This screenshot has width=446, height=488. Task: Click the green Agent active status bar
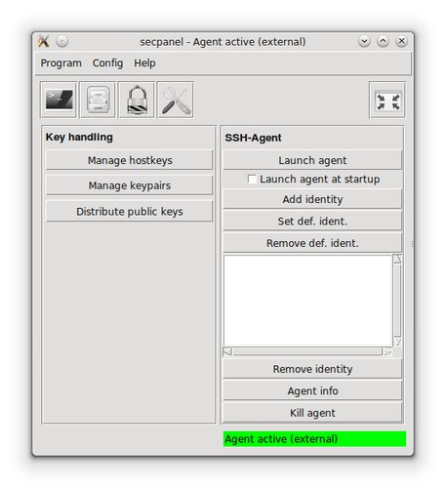coord(314,439)
